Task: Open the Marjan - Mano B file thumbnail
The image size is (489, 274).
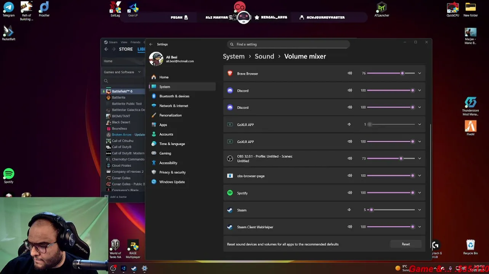Action: click(x=470, y=36)
